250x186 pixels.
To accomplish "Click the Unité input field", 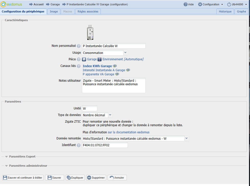I will pyautogui.click(x=89, y=108).
